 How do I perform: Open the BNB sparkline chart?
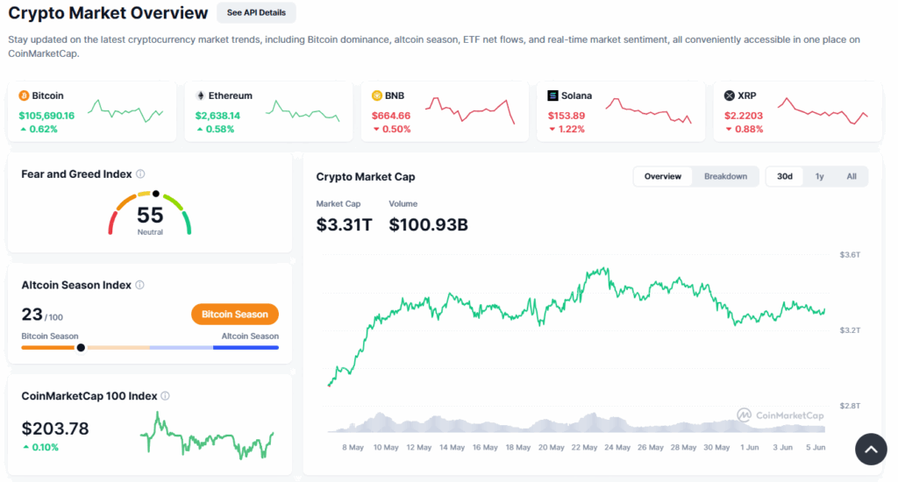coord(470,110)
